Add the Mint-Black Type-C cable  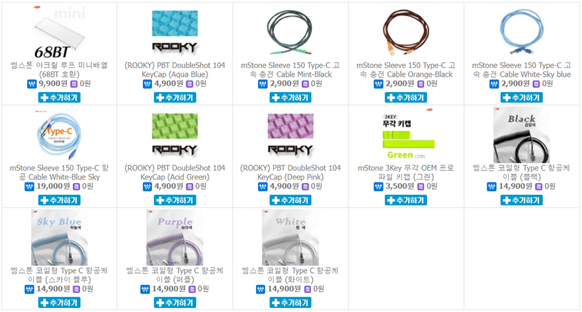point(290,98)
